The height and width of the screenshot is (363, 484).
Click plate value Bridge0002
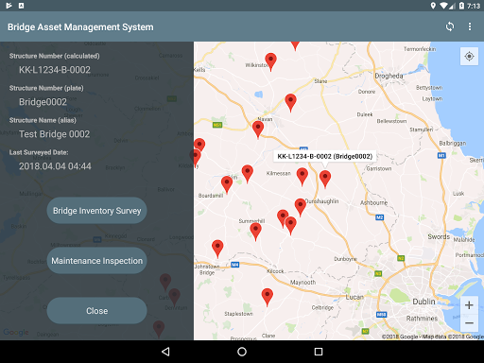coord(43,102)
